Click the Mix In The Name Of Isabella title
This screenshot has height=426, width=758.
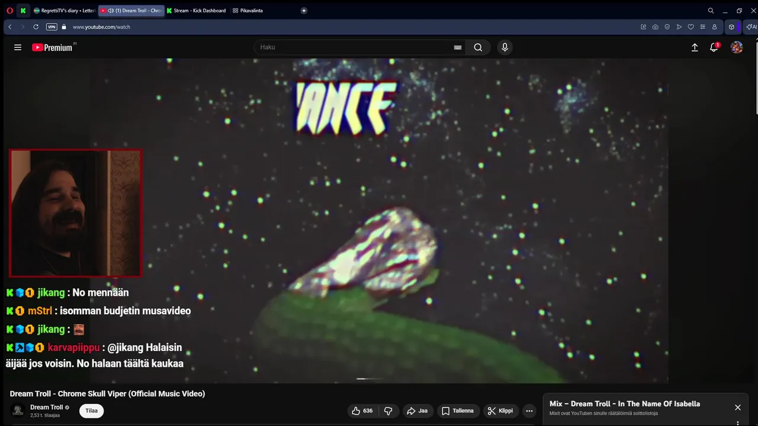coord(625,404)
